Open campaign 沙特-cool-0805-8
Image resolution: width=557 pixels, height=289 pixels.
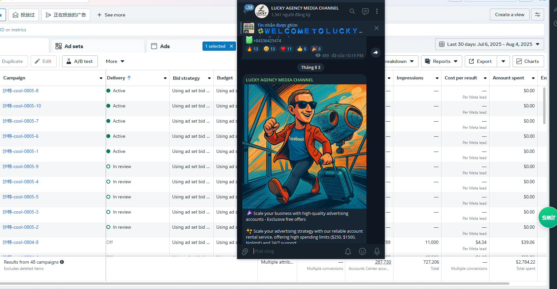coord(20,91)
